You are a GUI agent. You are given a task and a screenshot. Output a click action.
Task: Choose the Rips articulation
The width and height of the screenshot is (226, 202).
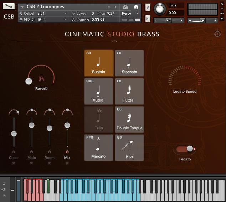(x=129, y=147)
